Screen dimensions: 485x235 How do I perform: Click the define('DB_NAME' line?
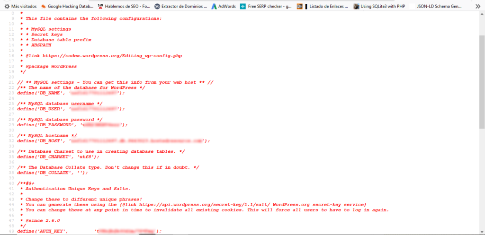point(71,93)
